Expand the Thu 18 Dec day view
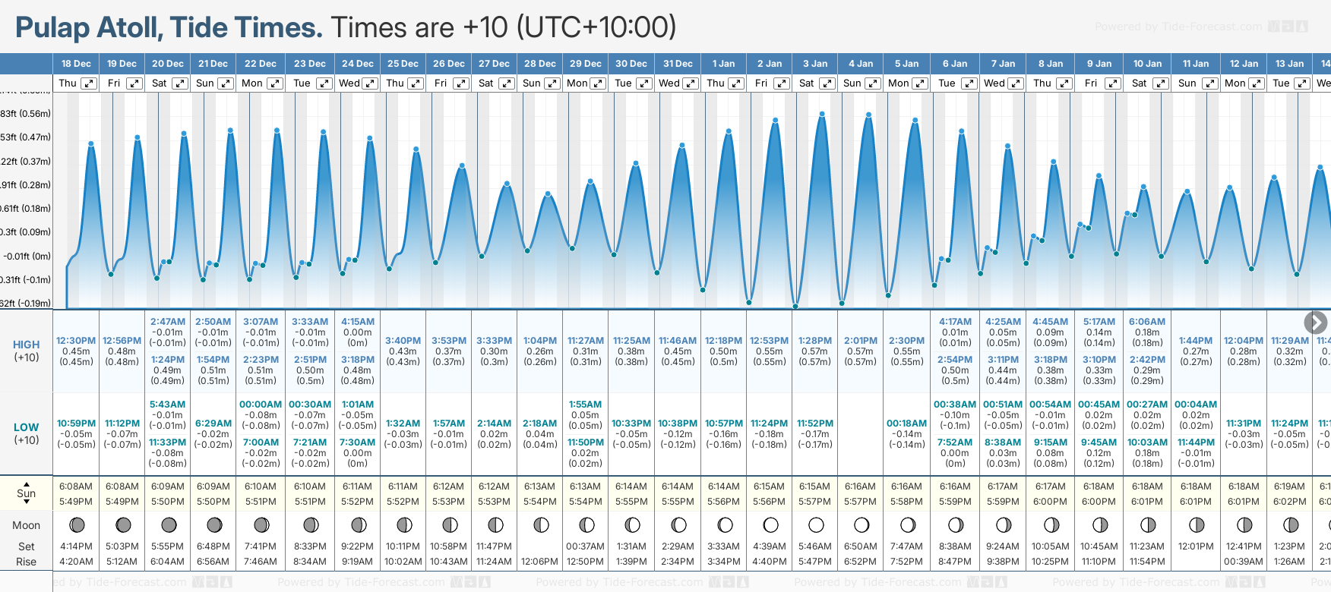The image size is (1331, 592). (89, 83)
